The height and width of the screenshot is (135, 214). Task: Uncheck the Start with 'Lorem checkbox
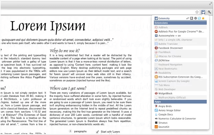tap(97, 132)
